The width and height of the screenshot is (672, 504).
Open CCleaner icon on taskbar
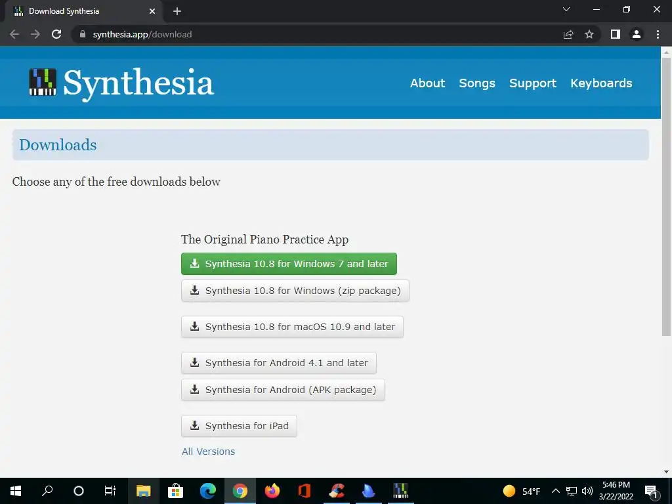[x=337, y=491]
